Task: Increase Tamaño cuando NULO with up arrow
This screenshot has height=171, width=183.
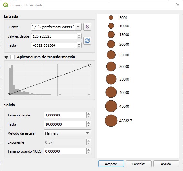Action: 89,150
